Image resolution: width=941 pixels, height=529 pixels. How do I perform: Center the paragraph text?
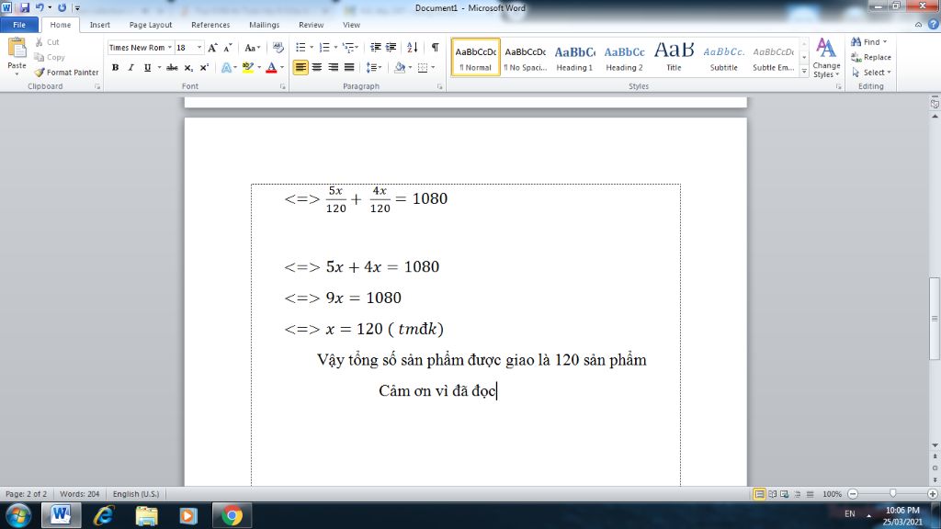coord(317,67)
